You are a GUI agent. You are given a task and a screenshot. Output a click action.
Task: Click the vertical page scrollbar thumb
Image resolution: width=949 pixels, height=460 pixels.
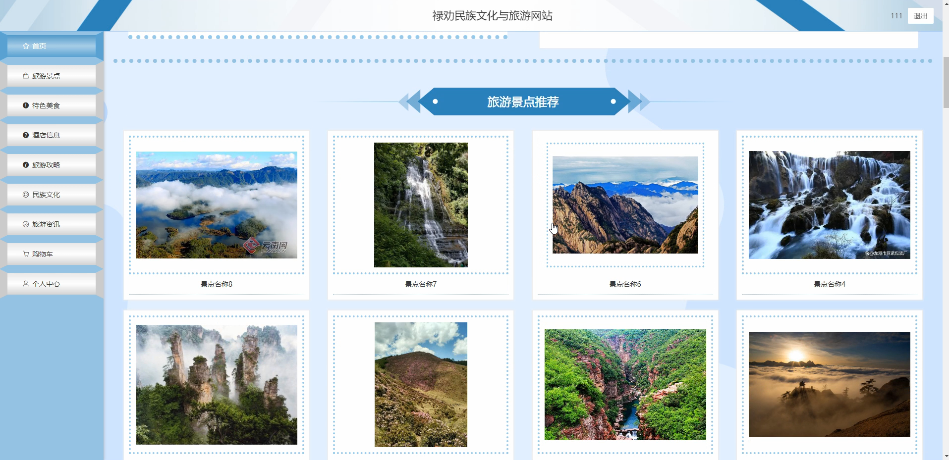pyautogui.click(x=946, y=82)
